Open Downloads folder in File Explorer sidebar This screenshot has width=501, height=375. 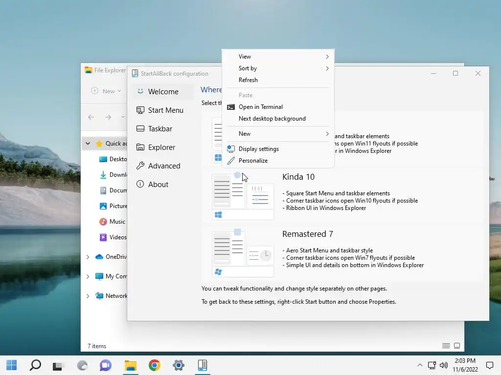(x=114, y=175)
